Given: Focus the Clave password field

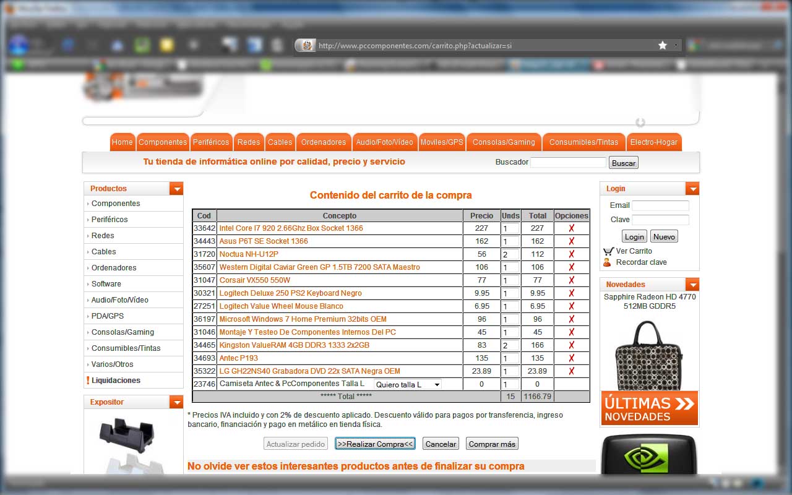Looking at the screenshot, I should 660,220.
